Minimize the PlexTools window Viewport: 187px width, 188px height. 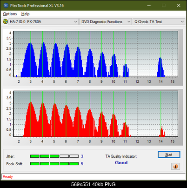(149, 6)
